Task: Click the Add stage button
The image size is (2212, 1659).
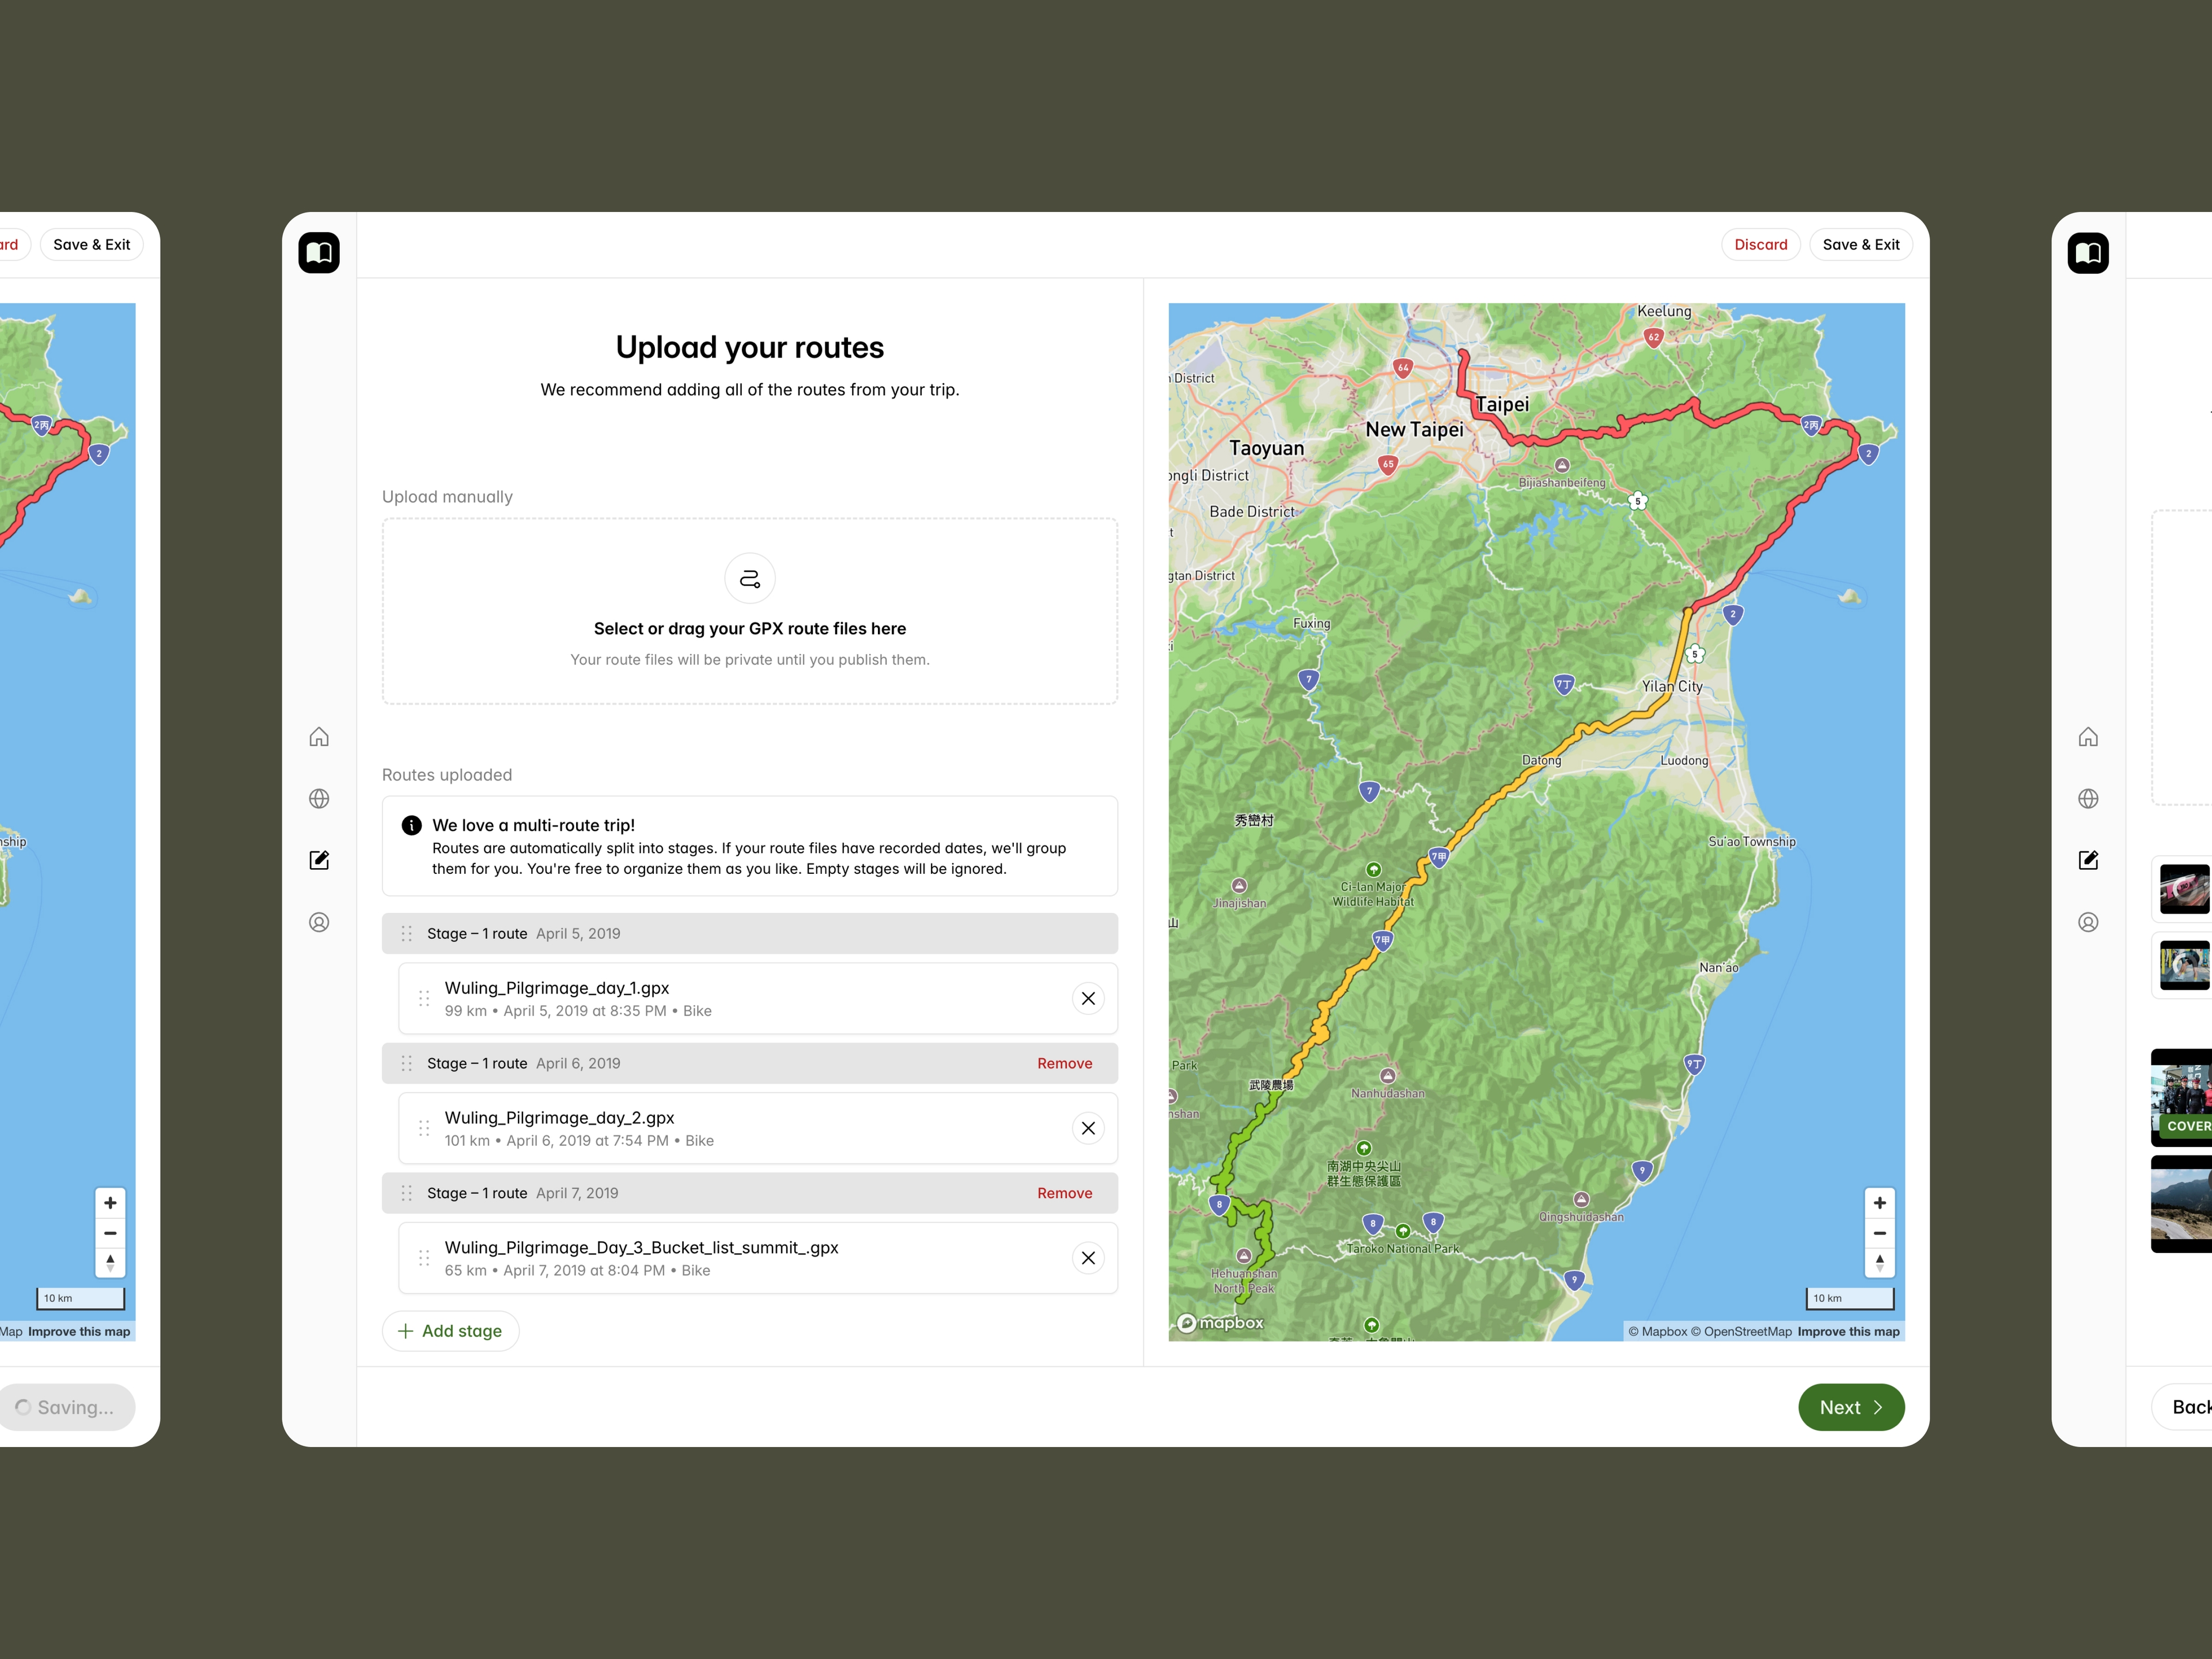Action: [x=450, y=1331]
